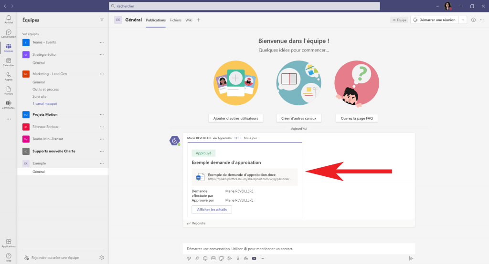Add a new tab with plus icon
Viewport: 489px width, 264px height.
[198, 20]
